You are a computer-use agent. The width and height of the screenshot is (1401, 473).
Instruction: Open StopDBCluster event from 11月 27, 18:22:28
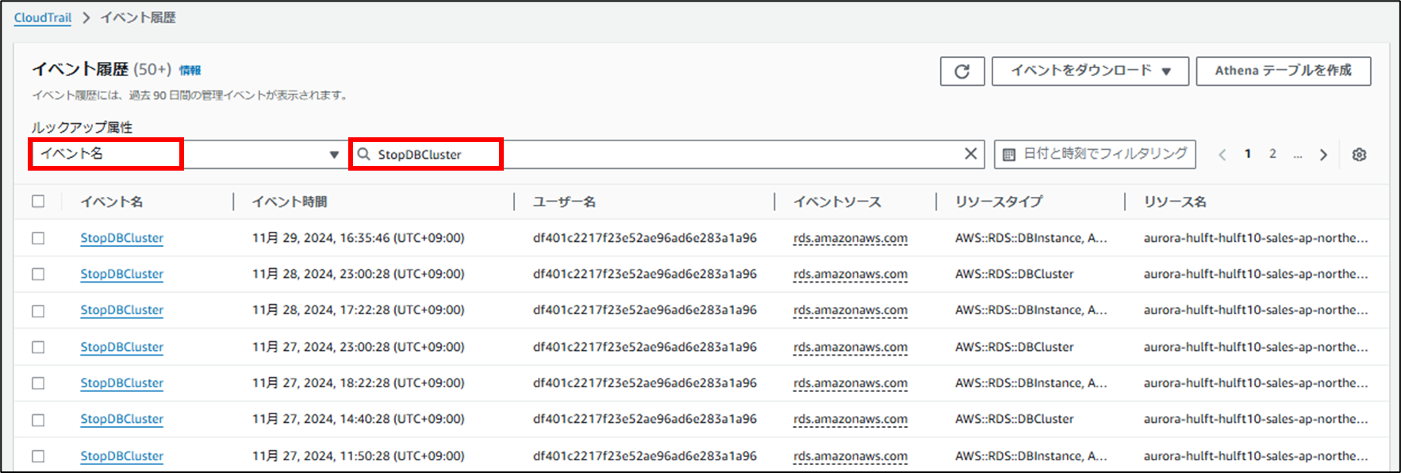click(121, 383)
